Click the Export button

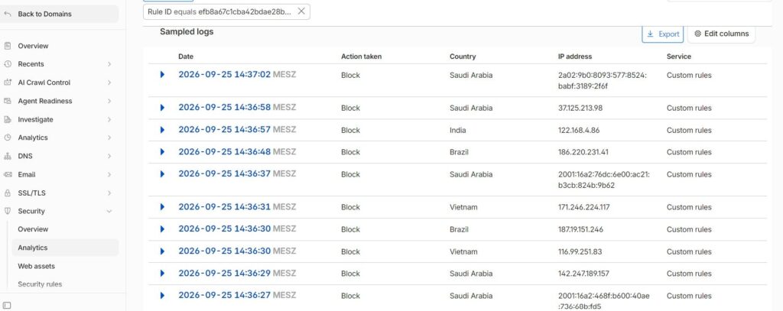(663, 34)
